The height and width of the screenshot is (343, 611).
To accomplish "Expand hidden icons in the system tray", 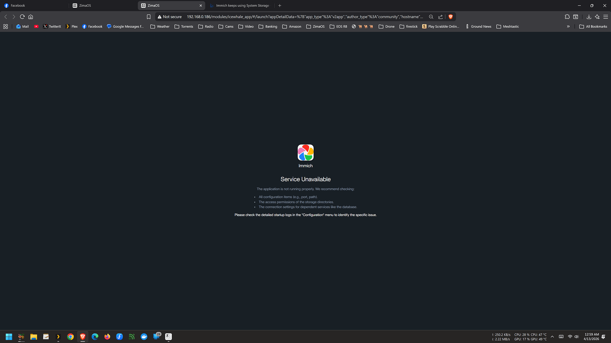I will click(552, 336).
